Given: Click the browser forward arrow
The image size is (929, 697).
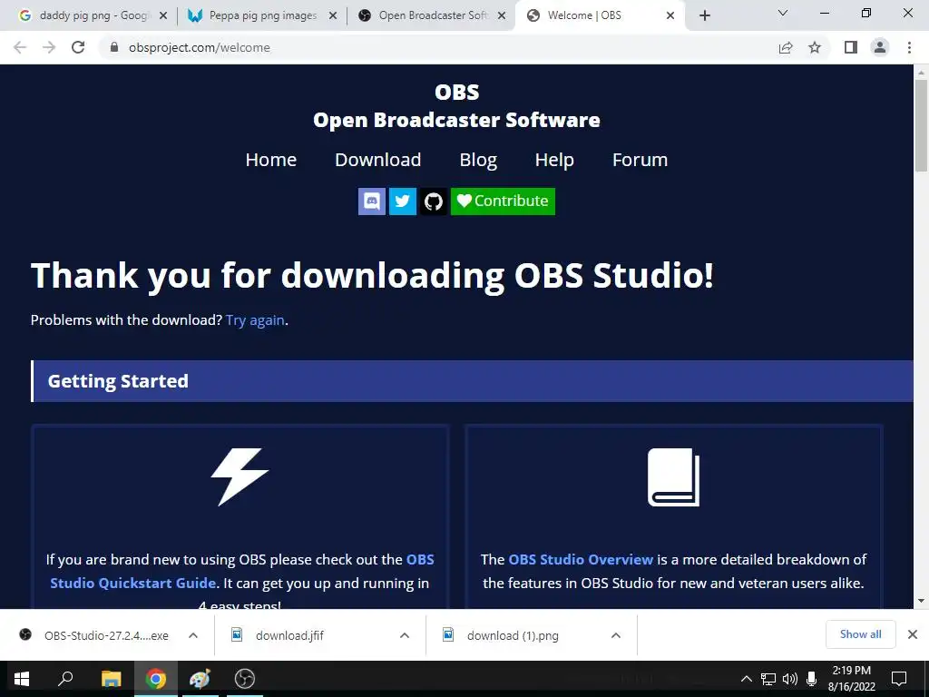Looking at the screenshot, I should click(49, 47).
